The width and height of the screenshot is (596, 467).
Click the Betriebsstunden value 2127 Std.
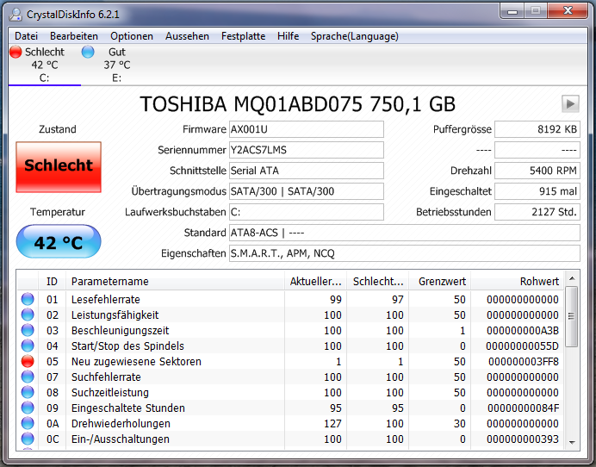(537, 212)
